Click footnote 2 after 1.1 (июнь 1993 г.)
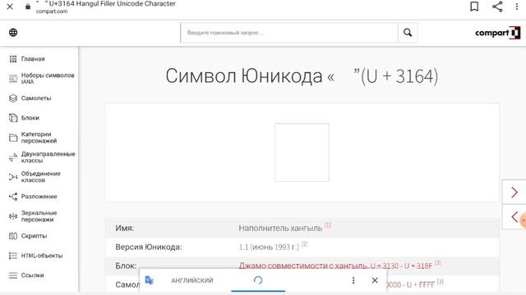The image size is (526, 295). click(305, 244)
